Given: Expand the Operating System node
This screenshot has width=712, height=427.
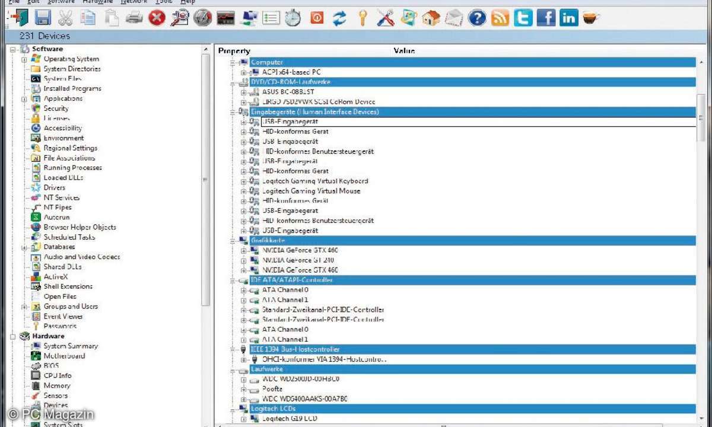Looking at the screenshot, I should (x=24, y=59).
